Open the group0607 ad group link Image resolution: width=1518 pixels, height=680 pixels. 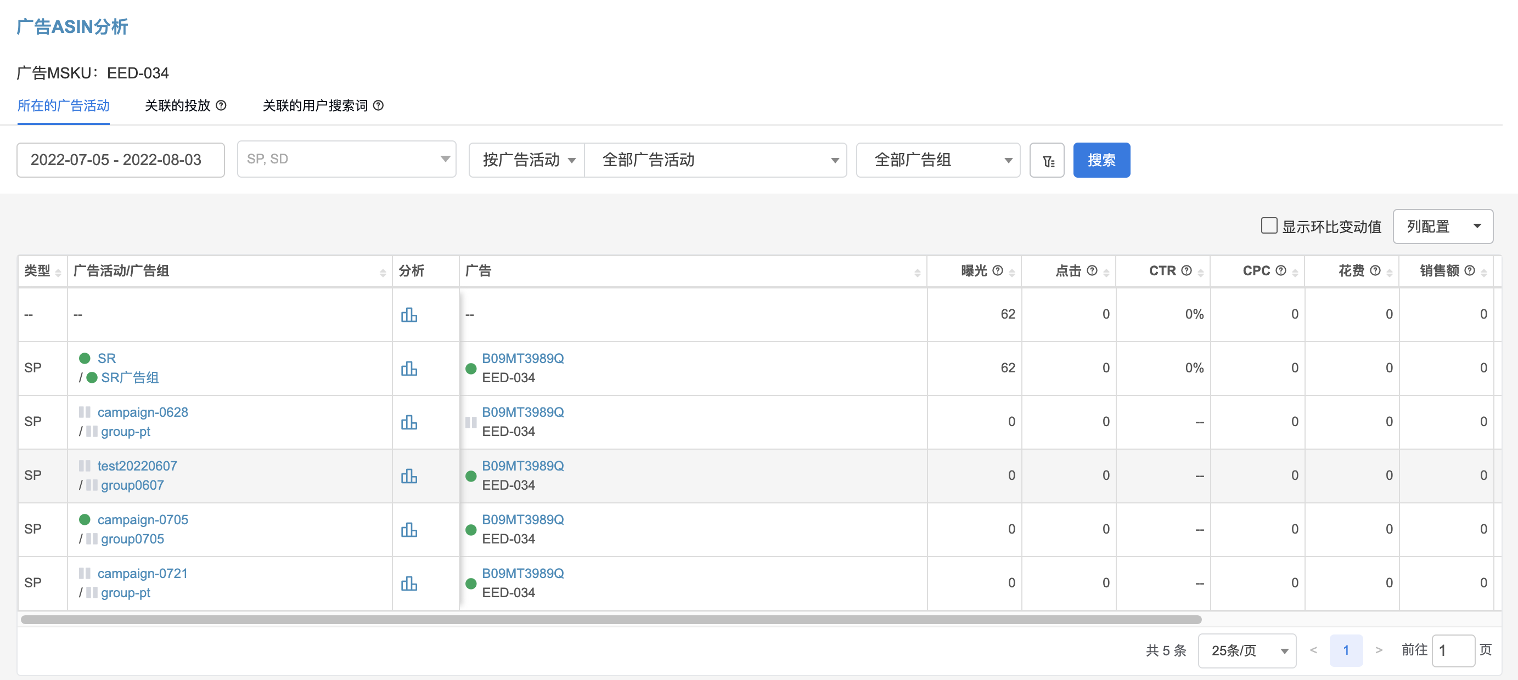(132, 485)
